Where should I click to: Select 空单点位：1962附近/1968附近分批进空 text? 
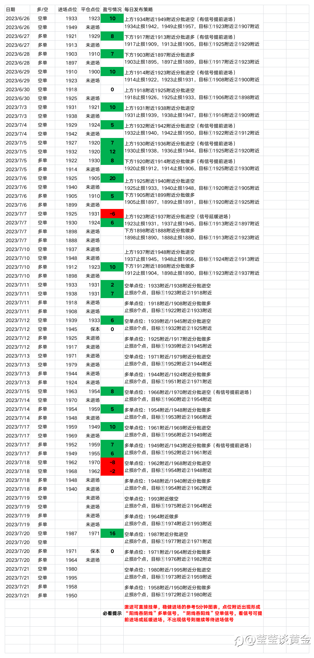click(x=167, y=463)
